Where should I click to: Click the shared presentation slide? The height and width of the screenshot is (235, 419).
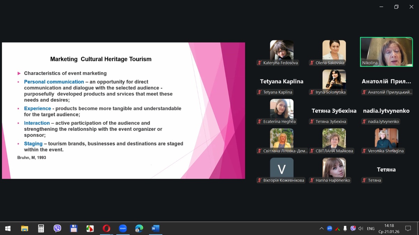tap(123, 110)
